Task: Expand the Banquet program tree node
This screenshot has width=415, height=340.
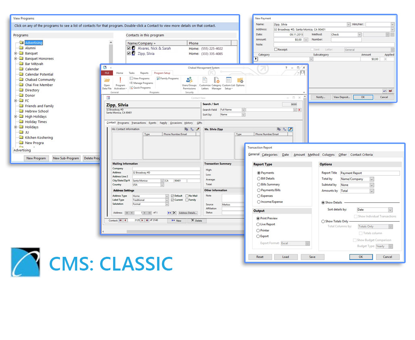Action: (16, 53)
